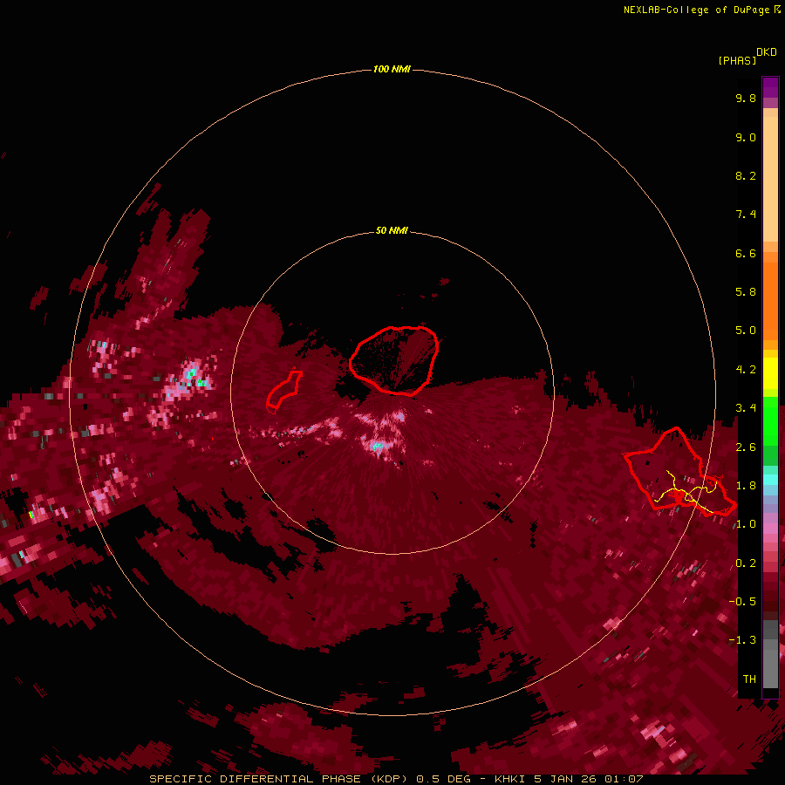Click the SPECIFIC DIFFERENTIAL PHASE (KDP) title text
The height and width of the screenshot is (785, 785).
280,779
